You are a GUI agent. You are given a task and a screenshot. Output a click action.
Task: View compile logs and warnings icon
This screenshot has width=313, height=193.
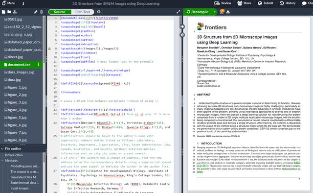[222, 12]
